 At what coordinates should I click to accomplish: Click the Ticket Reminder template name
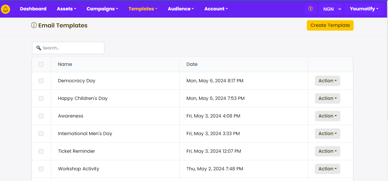(77, 151)
